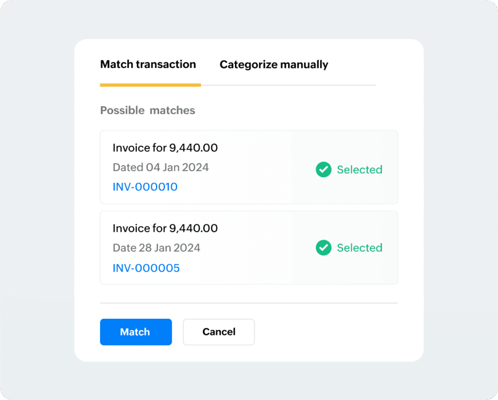Open invoice link INV-000010
The image size is (498, 400).
pyautogui.click(x=145, y=187)
